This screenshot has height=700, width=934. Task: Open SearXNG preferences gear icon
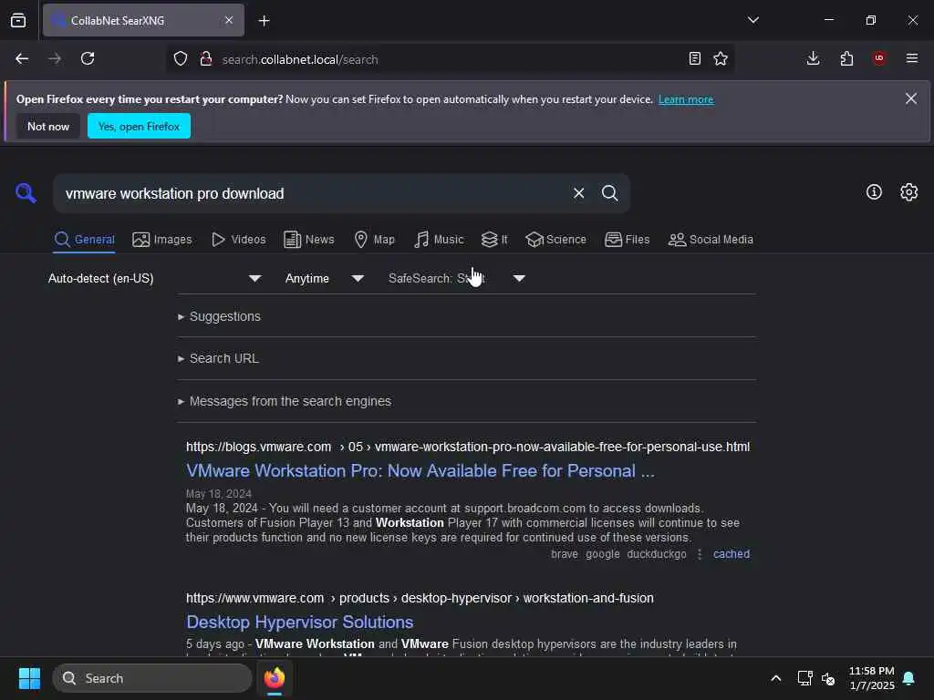[909, 191]
